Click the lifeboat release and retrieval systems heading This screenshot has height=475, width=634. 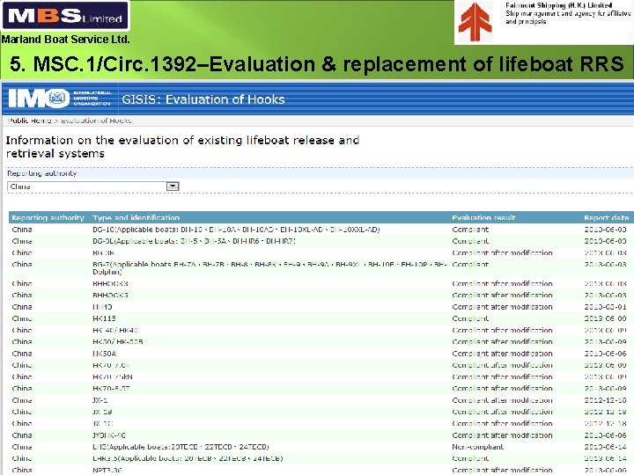click(x=182, y=147)
